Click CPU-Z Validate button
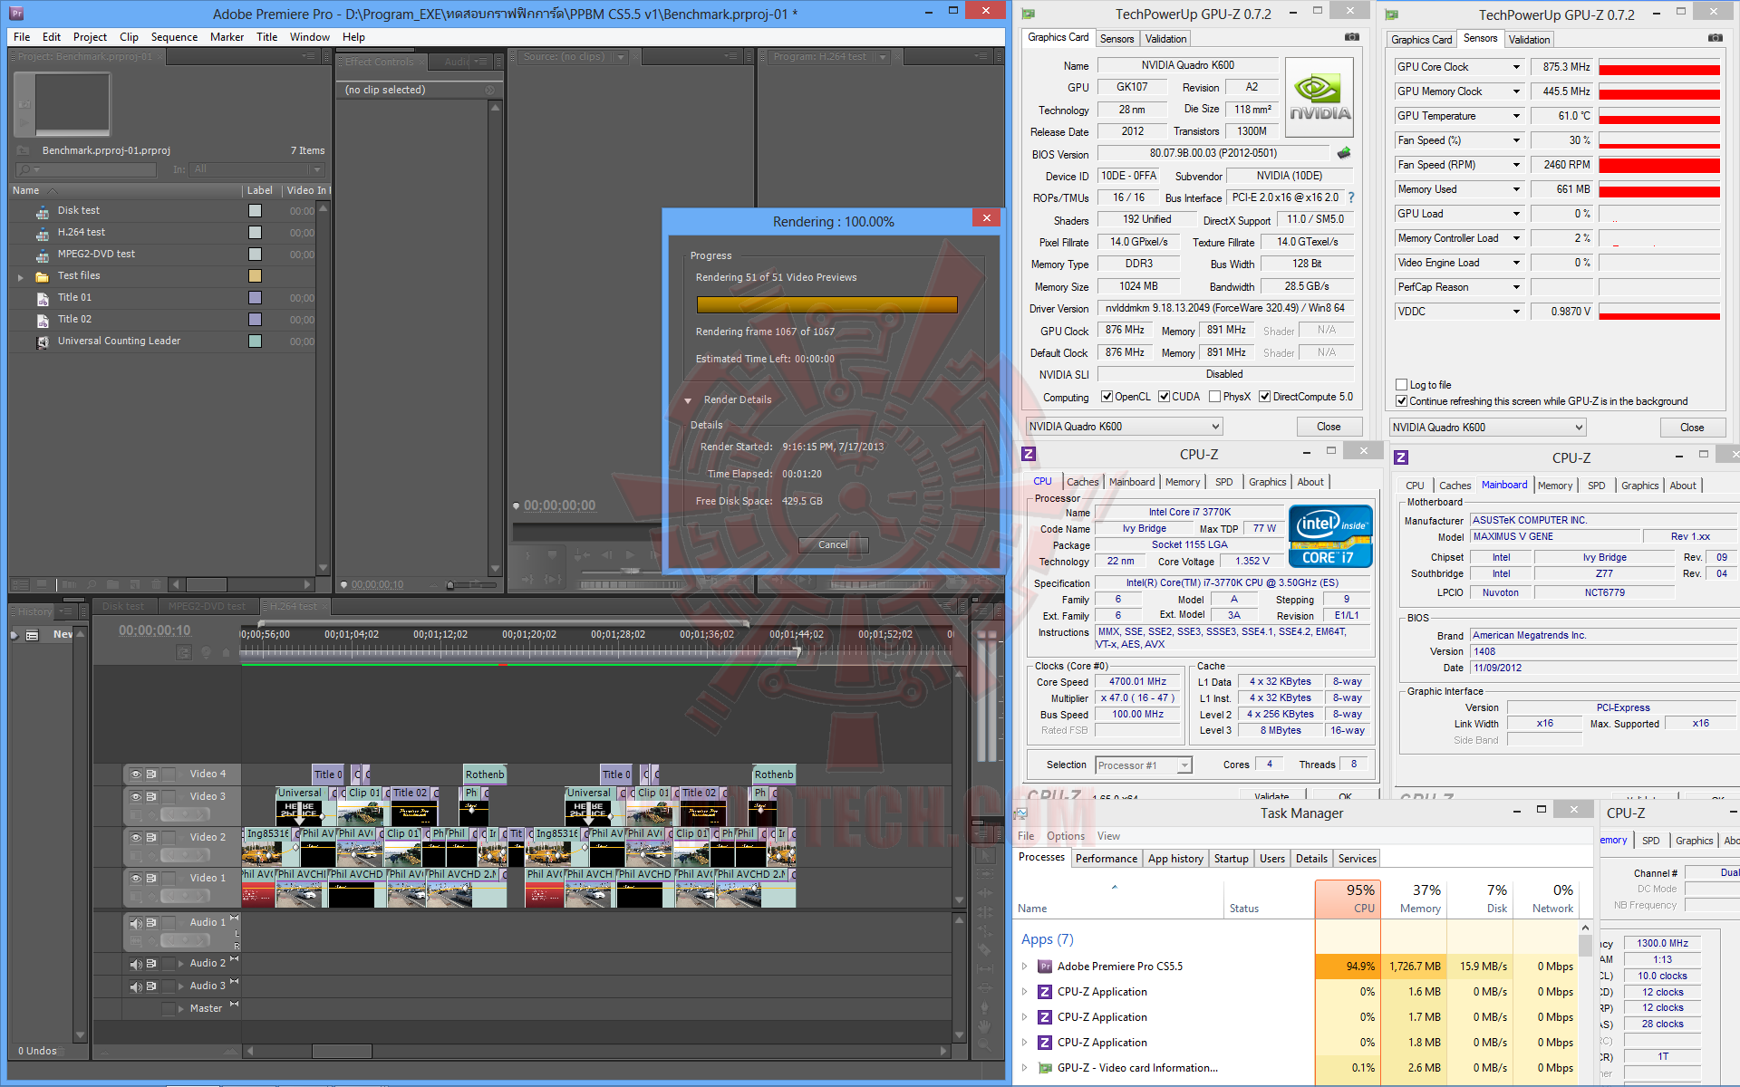The image size is (1740, 1087). tap(1271, 796)
